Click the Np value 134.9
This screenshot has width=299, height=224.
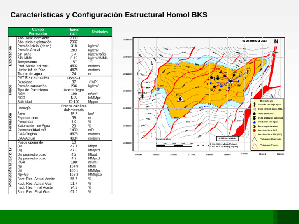click(74, 166)
